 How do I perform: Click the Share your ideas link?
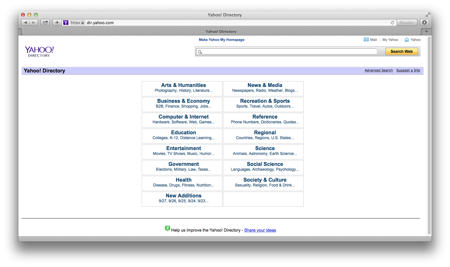[x=260, y=230]
